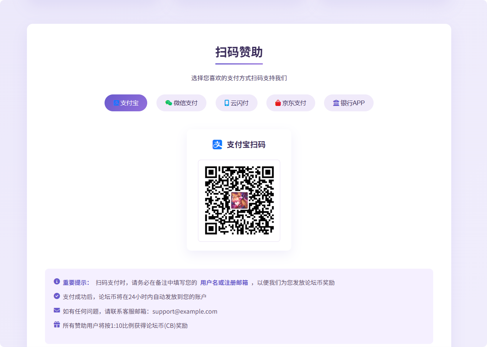Click the phone icon on 云闪付
The width and height of the screenshot is (487, 347).
[x=227, y=103]
